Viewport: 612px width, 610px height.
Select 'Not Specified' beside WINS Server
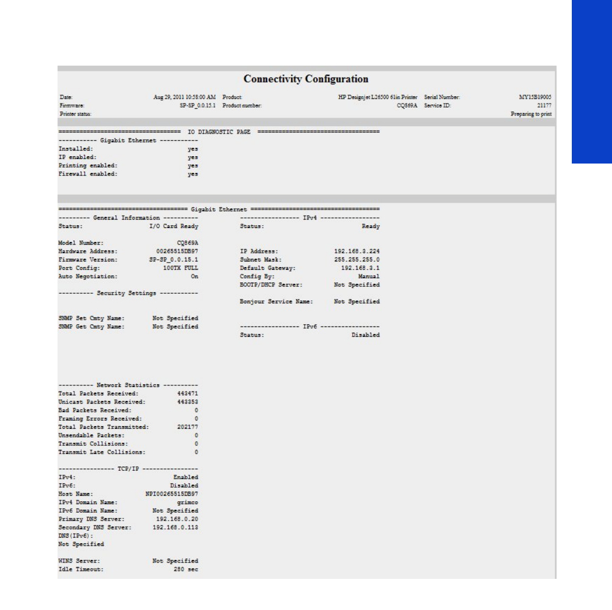[176, 561]
